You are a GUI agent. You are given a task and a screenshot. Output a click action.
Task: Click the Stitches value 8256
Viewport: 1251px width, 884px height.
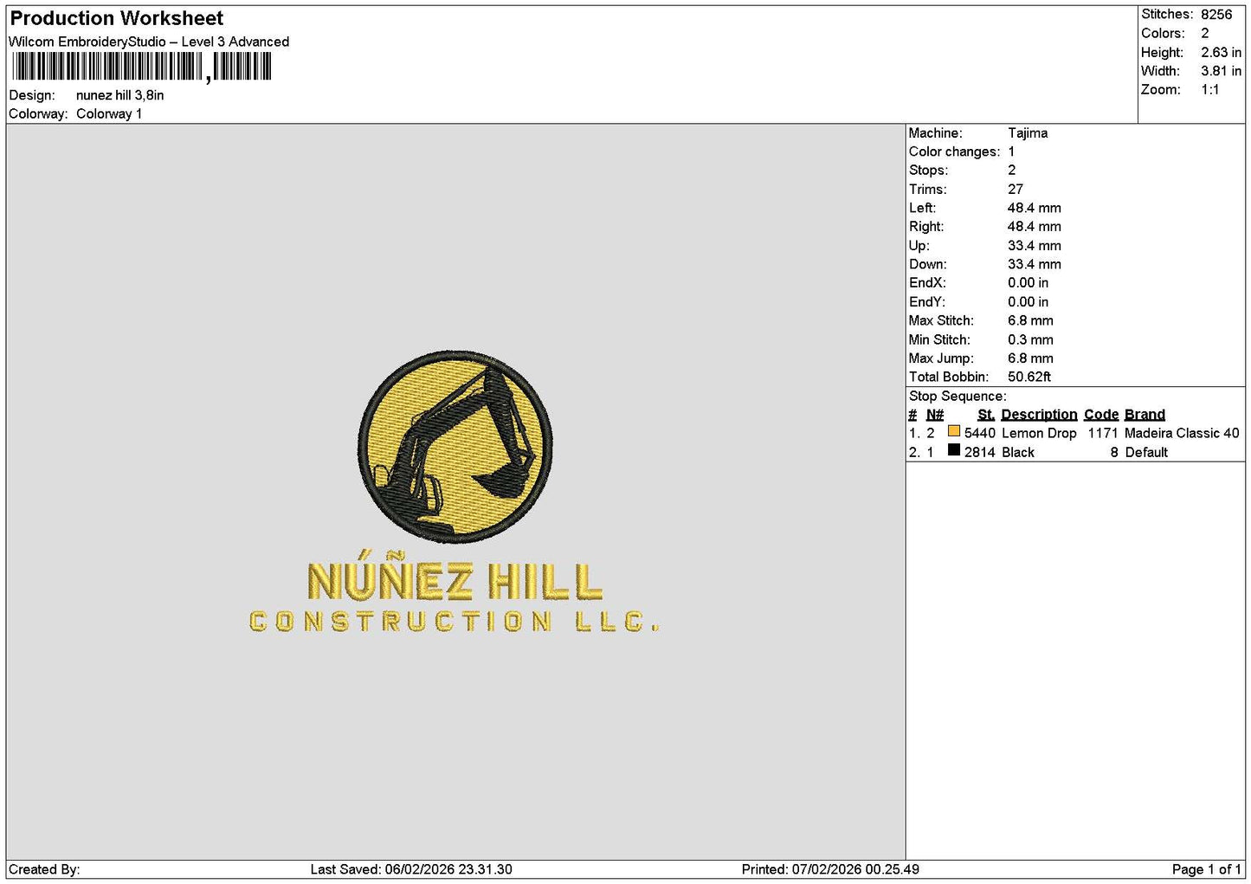1216,15
